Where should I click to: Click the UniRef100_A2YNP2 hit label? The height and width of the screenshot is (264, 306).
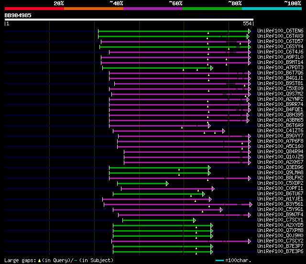[x=280, y=99]
